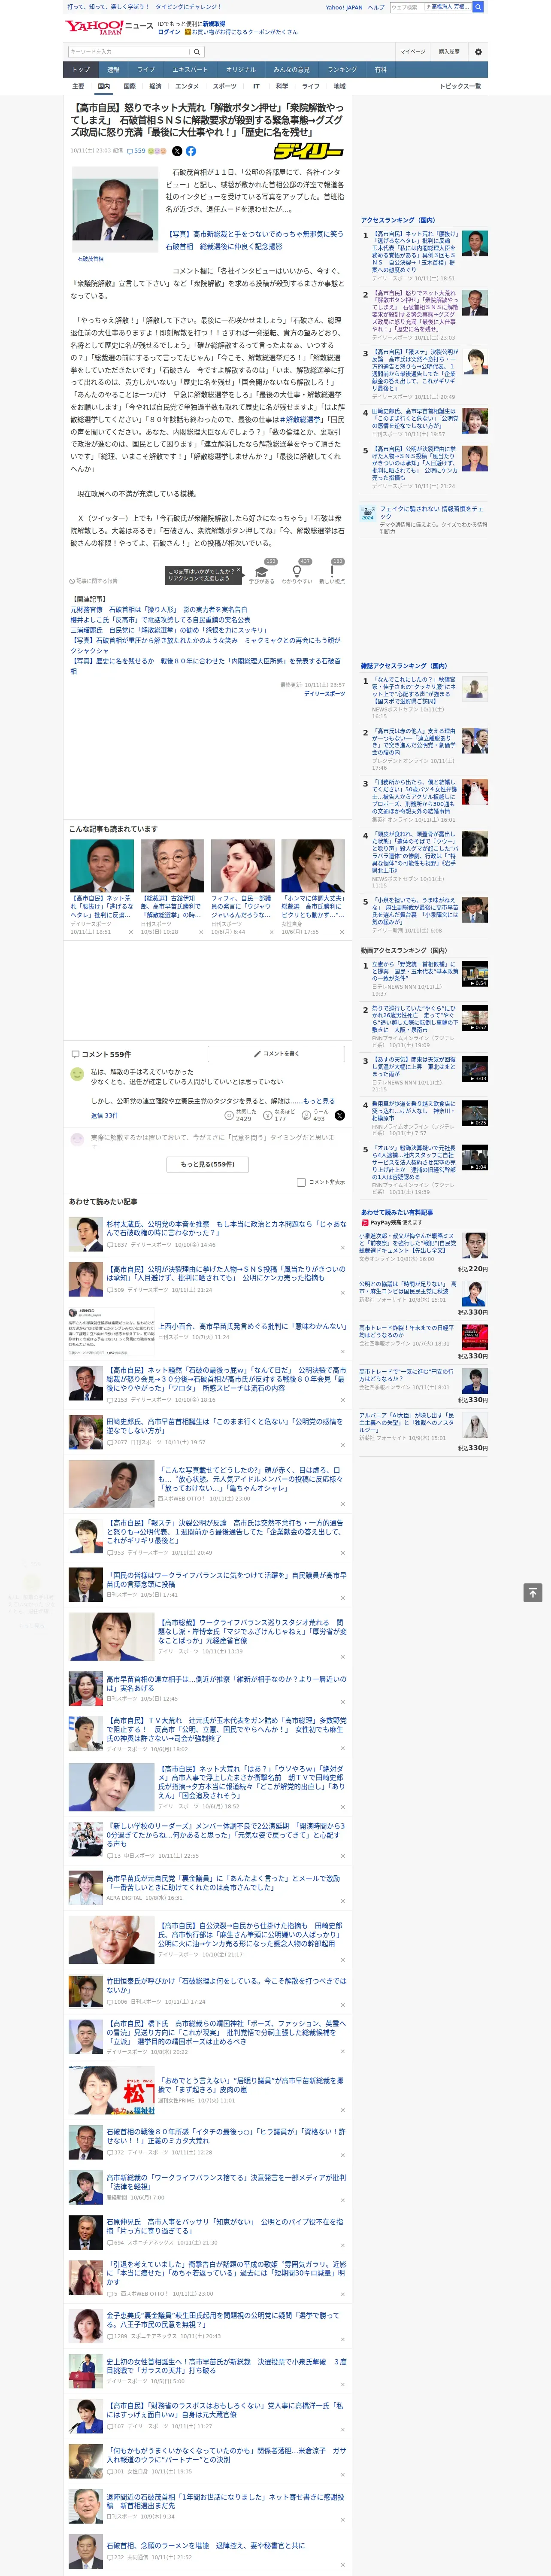Open マイページ link
551x2576 pixels.
(413, 52)
